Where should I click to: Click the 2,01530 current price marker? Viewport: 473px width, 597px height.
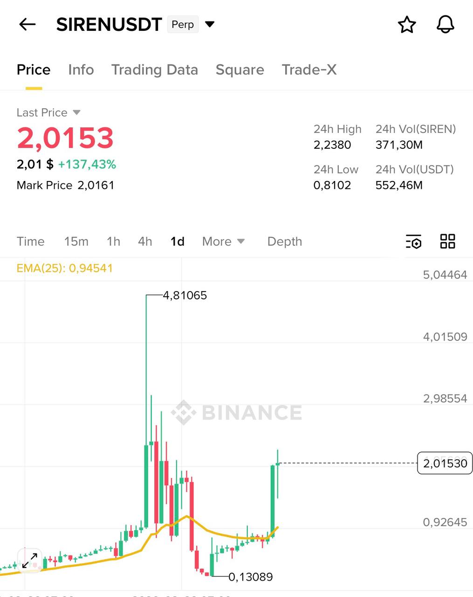pyautogui.click(x=445, y=463)
